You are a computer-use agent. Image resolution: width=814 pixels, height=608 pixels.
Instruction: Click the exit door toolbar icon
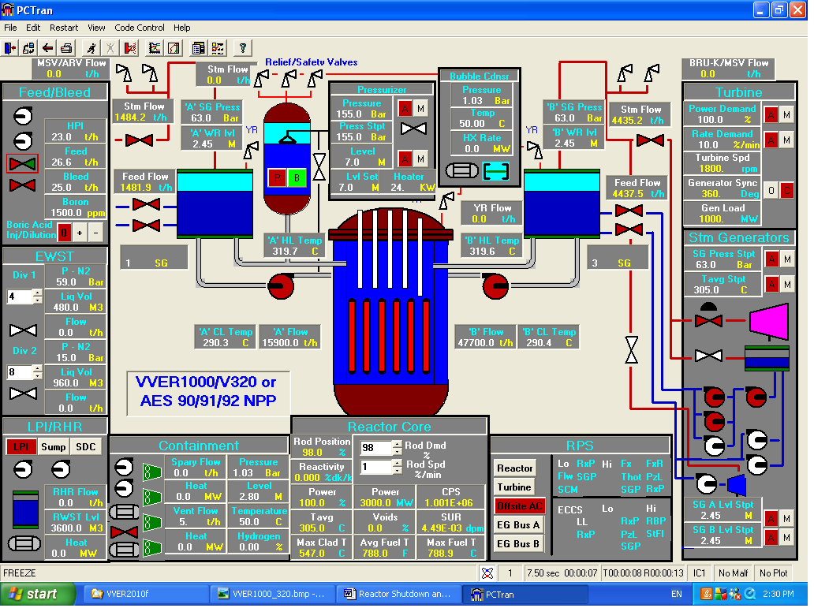[x=10, y=48]
